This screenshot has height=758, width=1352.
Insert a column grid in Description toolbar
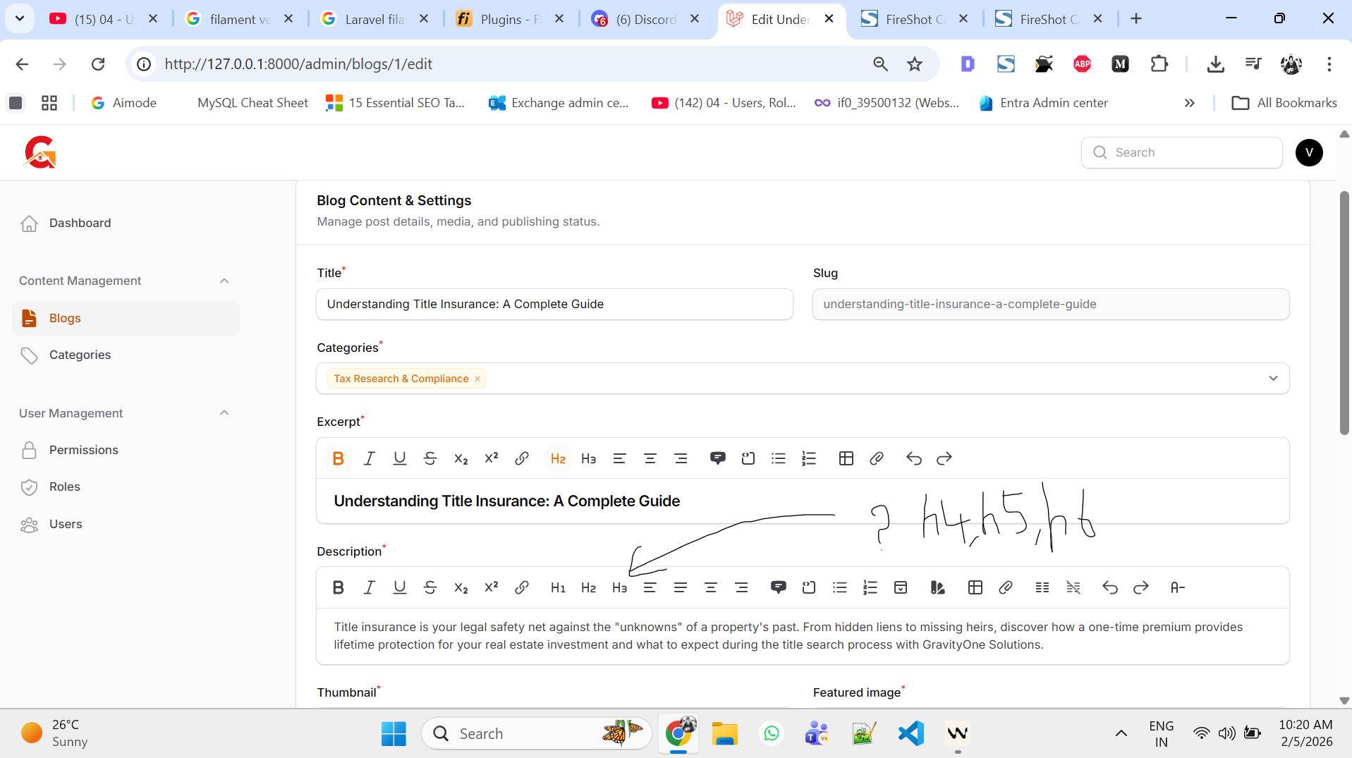[1042, 587]
